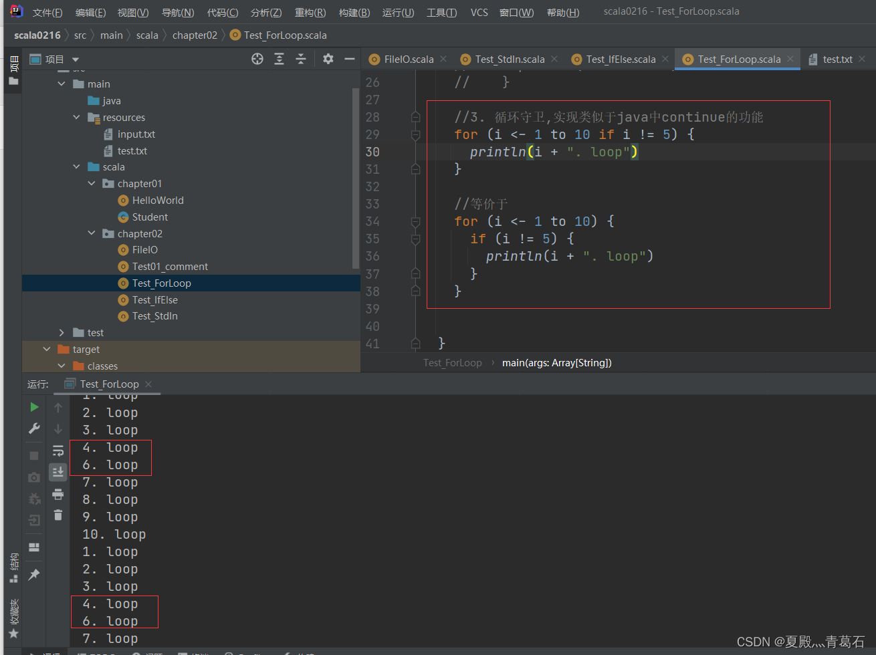The height and width of the screenshot is (655, 876).
Task: Open the 收藏夹 side tool window
Action: coord(13,619)
